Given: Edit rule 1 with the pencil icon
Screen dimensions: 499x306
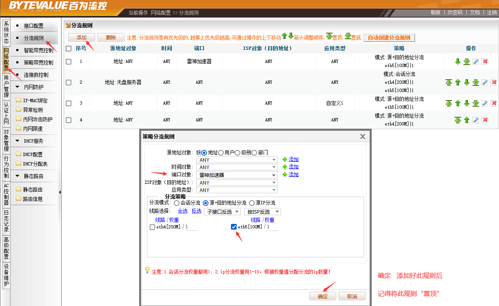Looking at the screenshot, I should (x=476, y=62).
